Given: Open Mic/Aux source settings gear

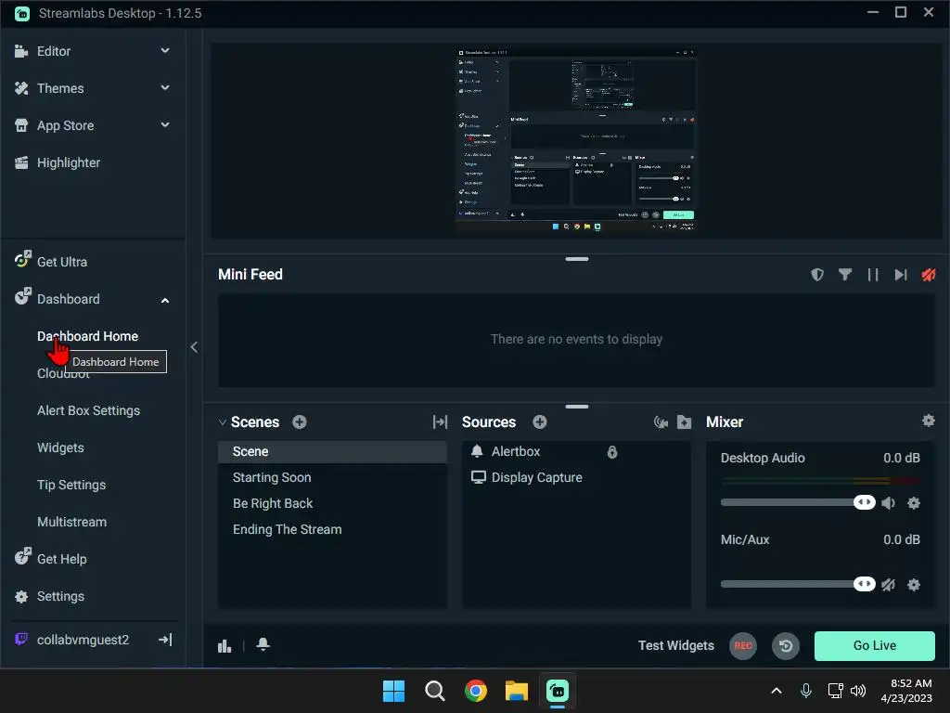Looking at the screenshot, I should tap(914, 585).
